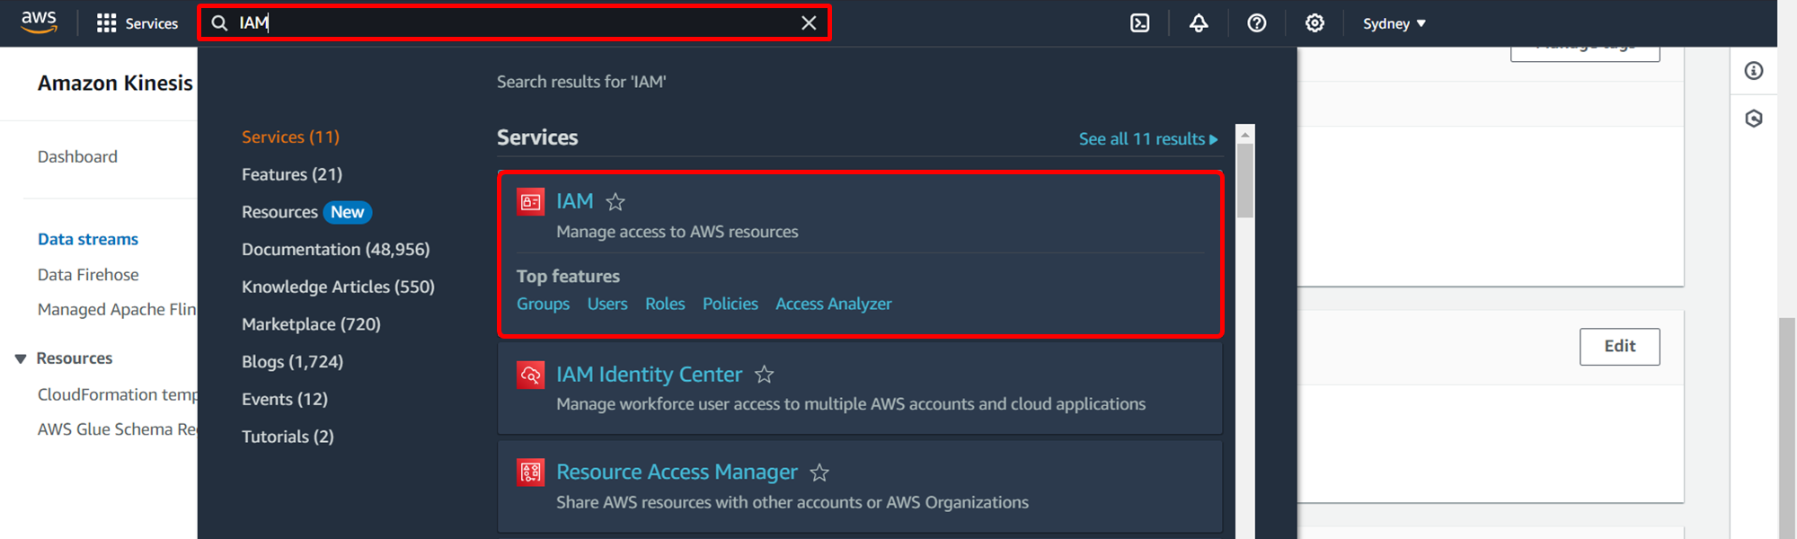Open the notifications bell
Image resolution: width=1797 pixels, height=539 pixels.
1199,23
